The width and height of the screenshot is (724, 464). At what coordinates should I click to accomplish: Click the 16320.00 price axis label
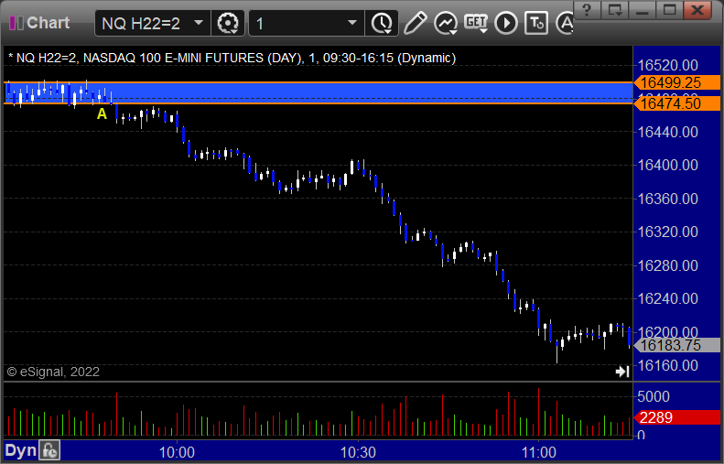tap(667, 232)
